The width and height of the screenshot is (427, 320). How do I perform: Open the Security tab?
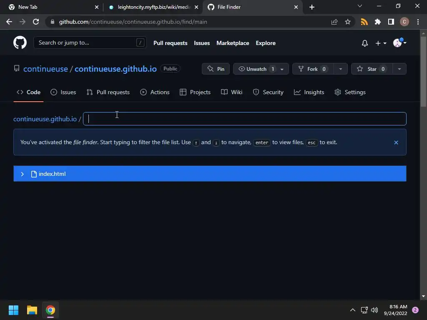point(268,92)
